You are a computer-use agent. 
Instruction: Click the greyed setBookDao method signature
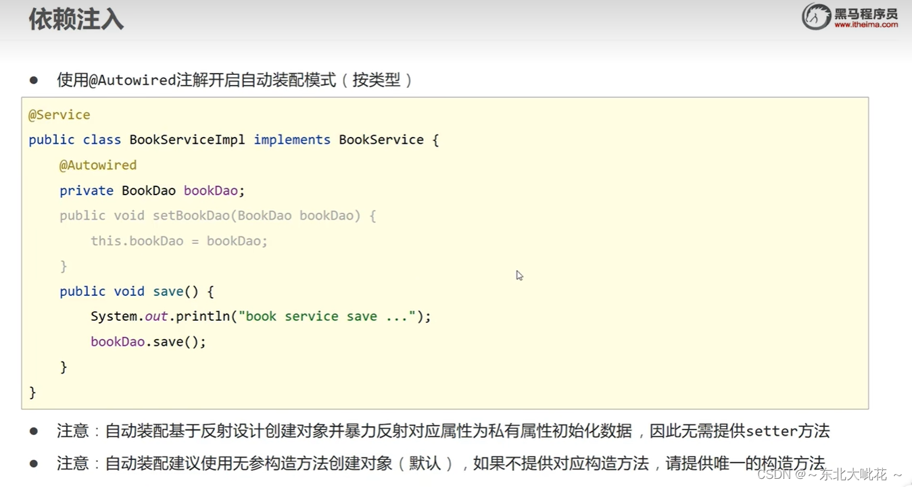(218, 215)
